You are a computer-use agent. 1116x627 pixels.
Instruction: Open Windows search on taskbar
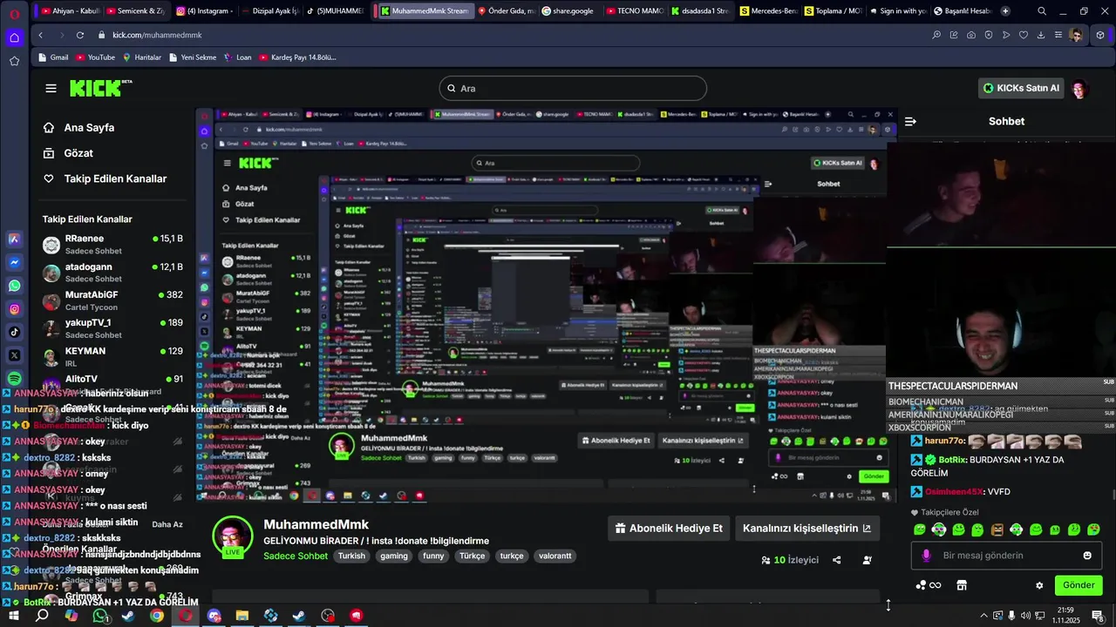42,616
